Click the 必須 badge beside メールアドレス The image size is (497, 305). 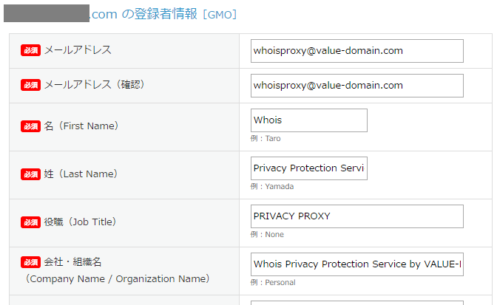tap(30, 50)
